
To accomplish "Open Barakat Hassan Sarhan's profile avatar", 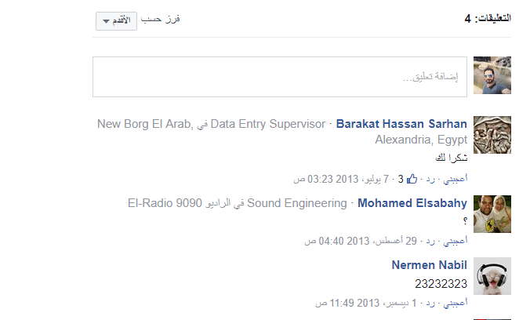I will (x=492, y=135).
